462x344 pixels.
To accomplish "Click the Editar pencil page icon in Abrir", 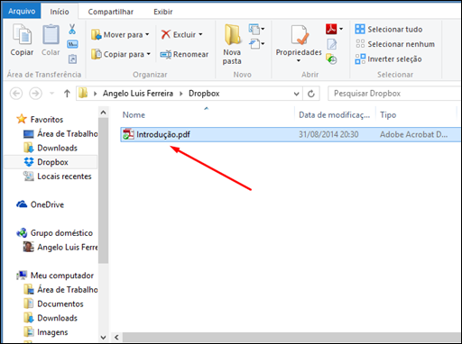I will click(332, 44).
